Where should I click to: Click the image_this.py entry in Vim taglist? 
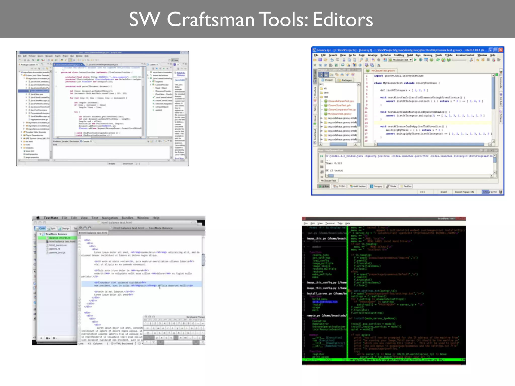pyautogui.click(x=326, y=238)
